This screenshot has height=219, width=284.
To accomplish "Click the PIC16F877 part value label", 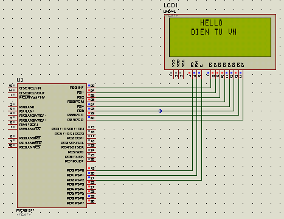I will (25, 210).
